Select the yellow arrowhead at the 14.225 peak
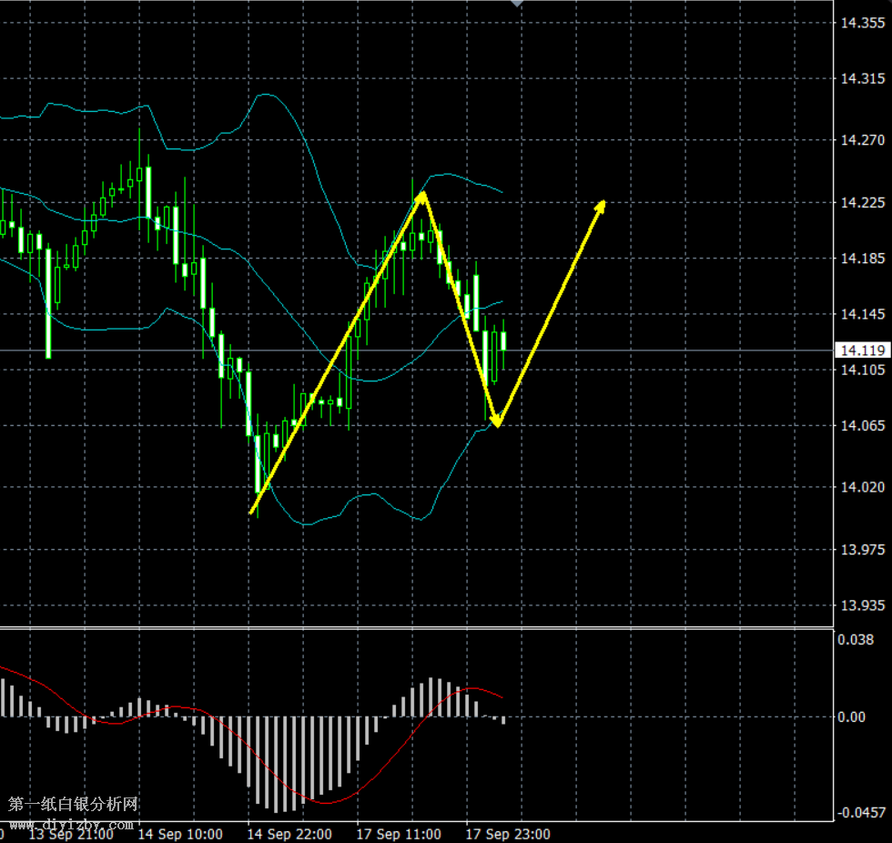 [x=422, y=197]
